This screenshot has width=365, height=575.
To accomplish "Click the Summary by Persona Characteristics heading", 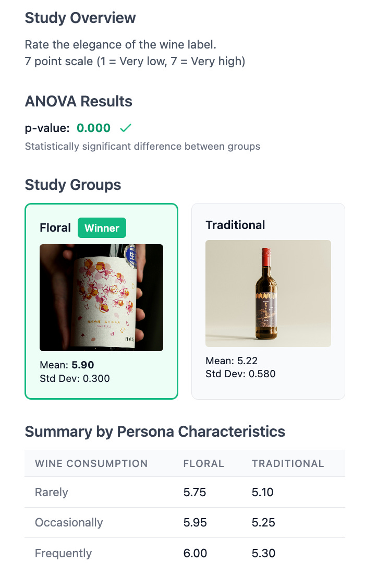I will pos(155,432).
